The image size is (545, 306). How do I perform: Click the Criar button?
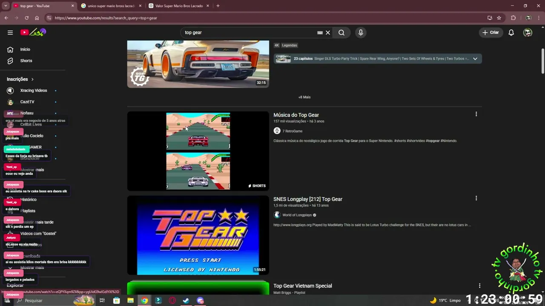[490, 32]
